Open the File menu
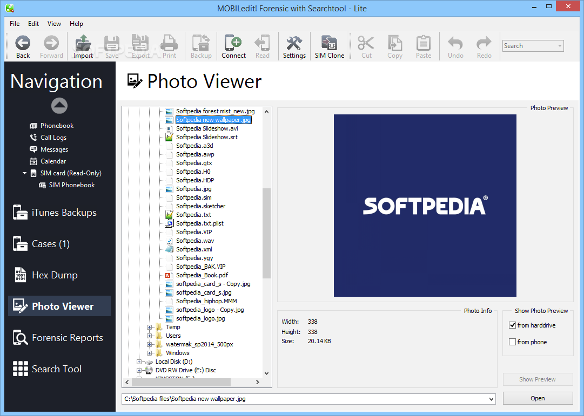Image resolution: width=584 pixels, height=416 pixels. point(15,23)
